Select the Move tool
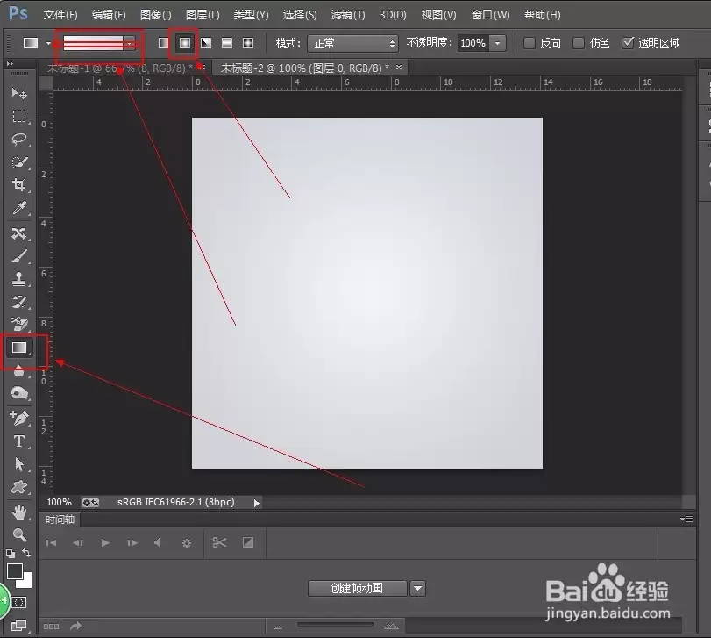 19,93
